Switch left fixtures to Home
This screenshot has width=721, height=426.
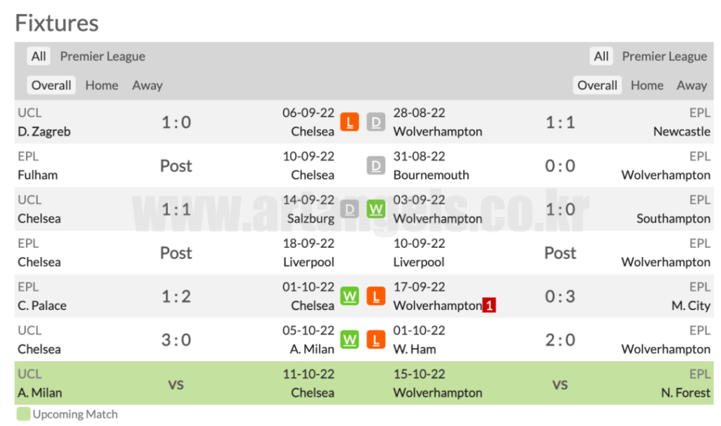point(101,85)
